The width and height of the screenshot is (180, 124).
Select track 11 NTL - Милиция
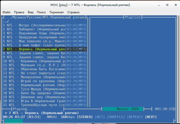[45, 65]
